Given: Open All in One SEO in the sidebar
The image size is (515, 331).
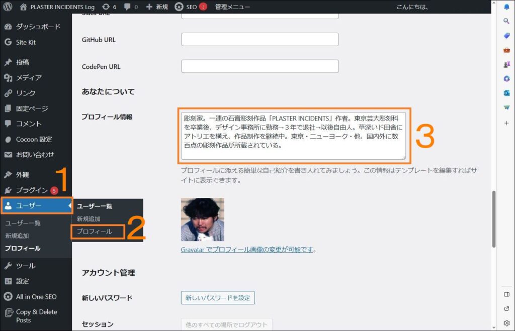Looking at the screenshot, I should [36, 296].
